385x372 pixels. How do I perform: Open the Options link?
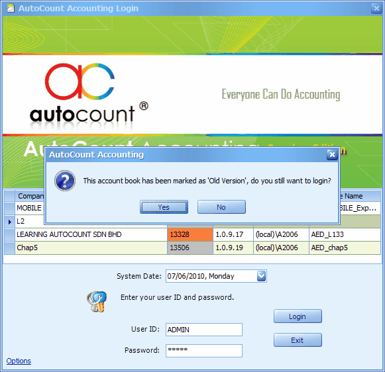[19, 361]
